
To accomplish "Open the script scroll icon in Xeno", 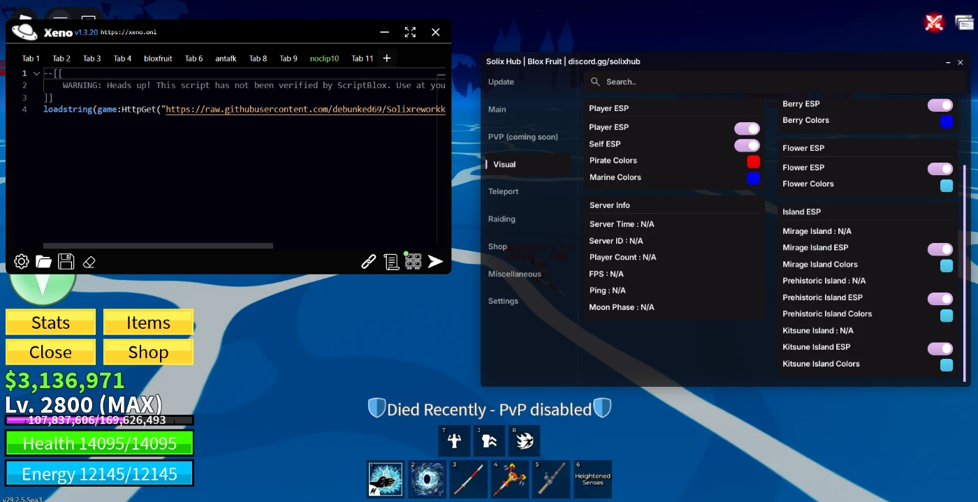I will coord(391,262).
